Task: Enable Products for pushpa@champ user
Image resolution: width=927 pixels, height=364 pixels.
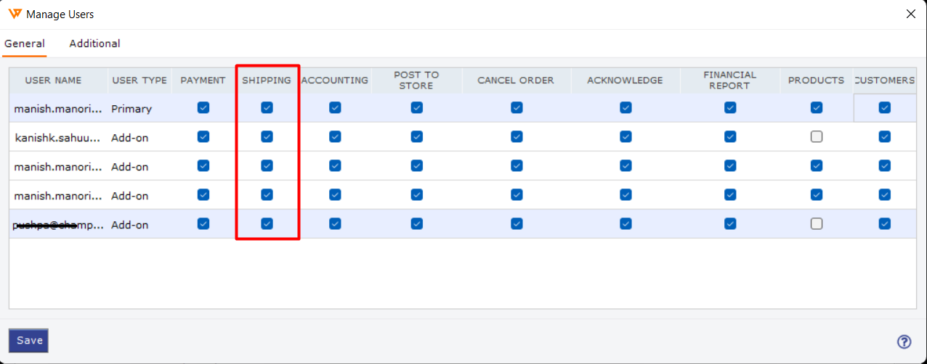Action: (x=817, y=223)
